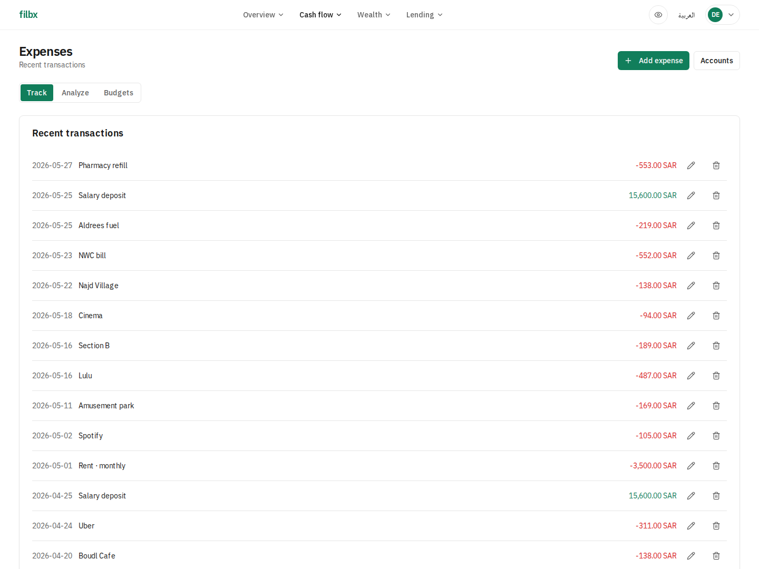The width and height of the screenshot is (759, 569).
Task: Delete the Boudl Cafe transaction
Action: 716,556
